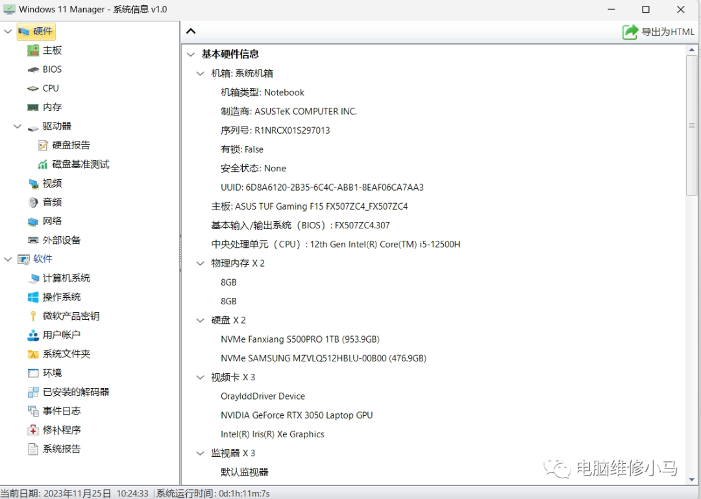
Task: Click the BIOS FX507ZC4.307 row
Action: [x=301, y=225]
